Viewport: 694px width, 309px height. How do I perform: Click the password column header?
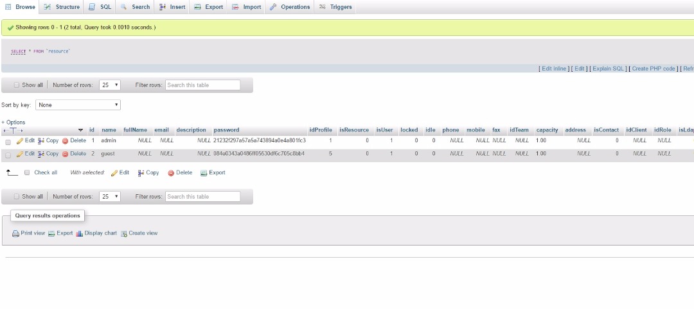click(226, 130)
